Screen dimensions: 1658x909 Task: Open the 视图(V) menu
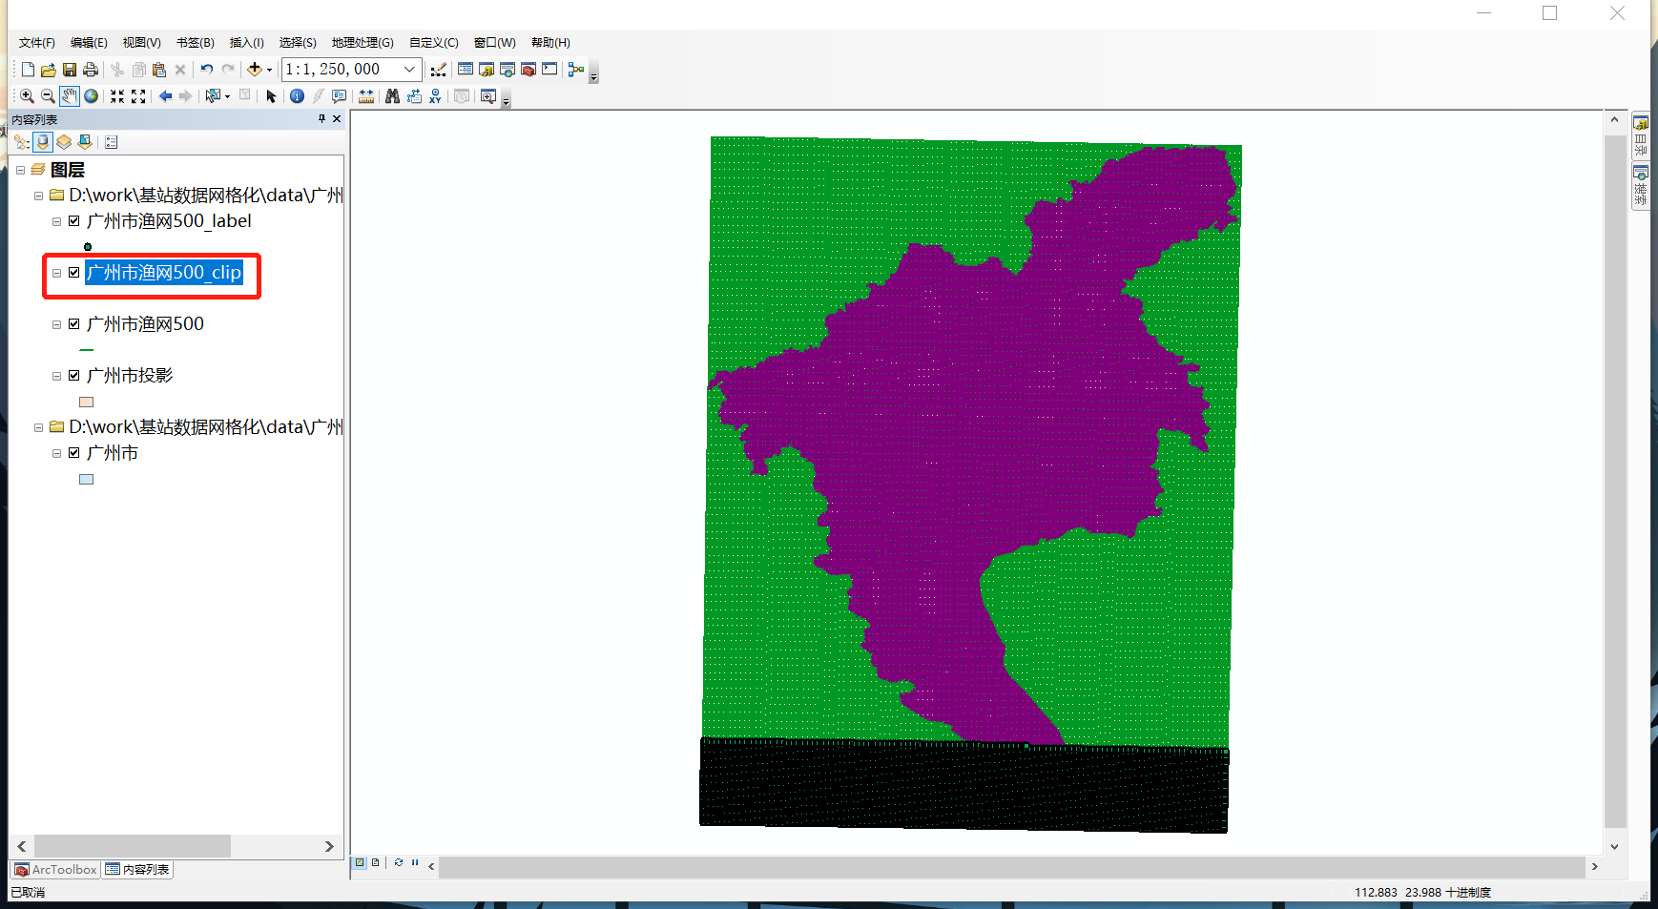pos(141,43)
